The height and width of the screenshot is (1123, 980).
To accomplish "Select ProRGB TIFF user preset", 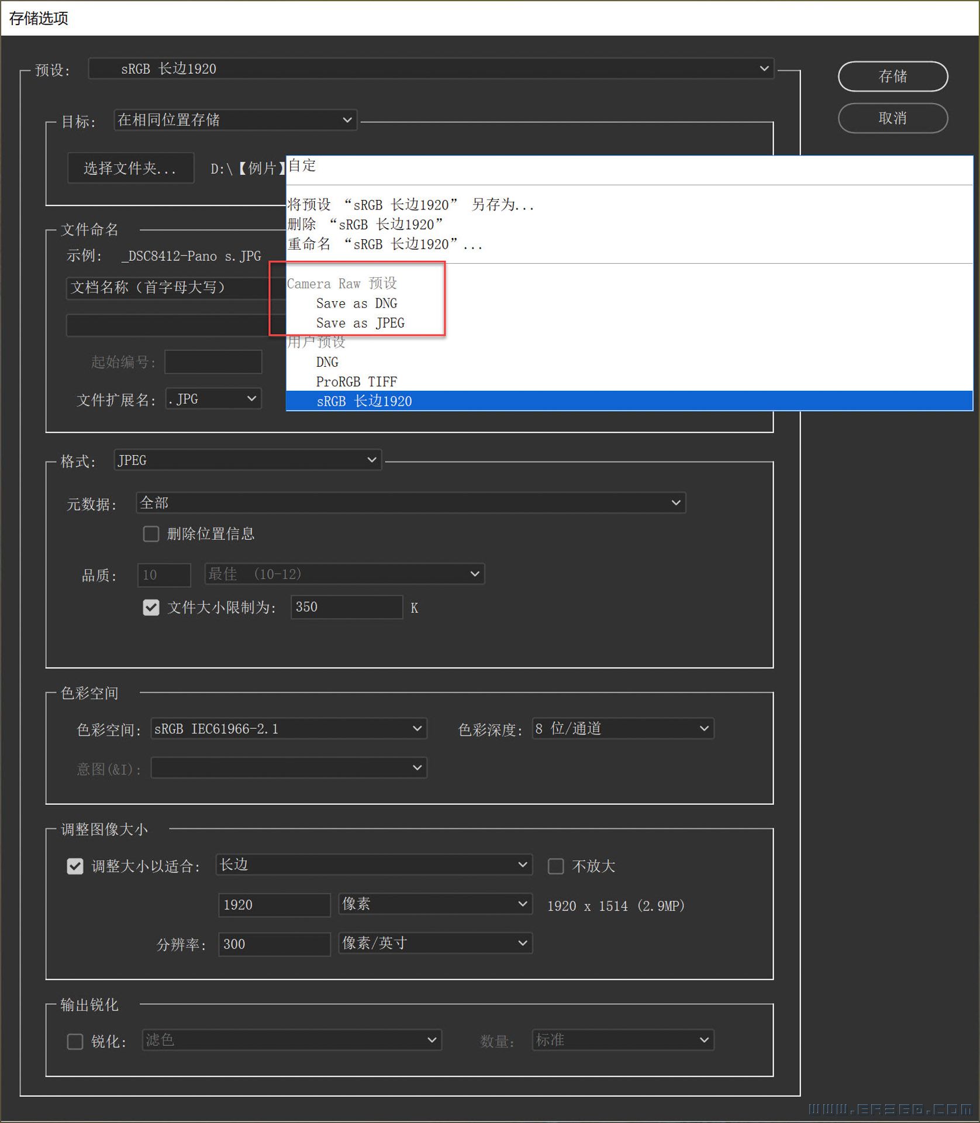I will click(x=356, y=381).
